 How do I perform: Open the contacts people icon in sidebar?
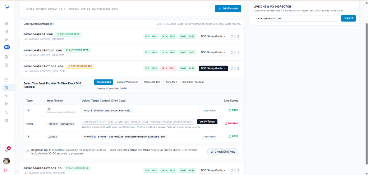6,40
